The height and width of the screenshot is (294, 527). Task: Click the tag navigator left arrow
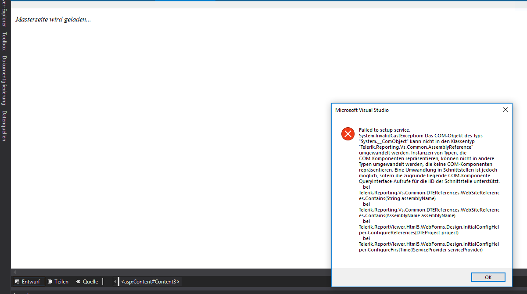pyautogui.click(x=116, y=281)
